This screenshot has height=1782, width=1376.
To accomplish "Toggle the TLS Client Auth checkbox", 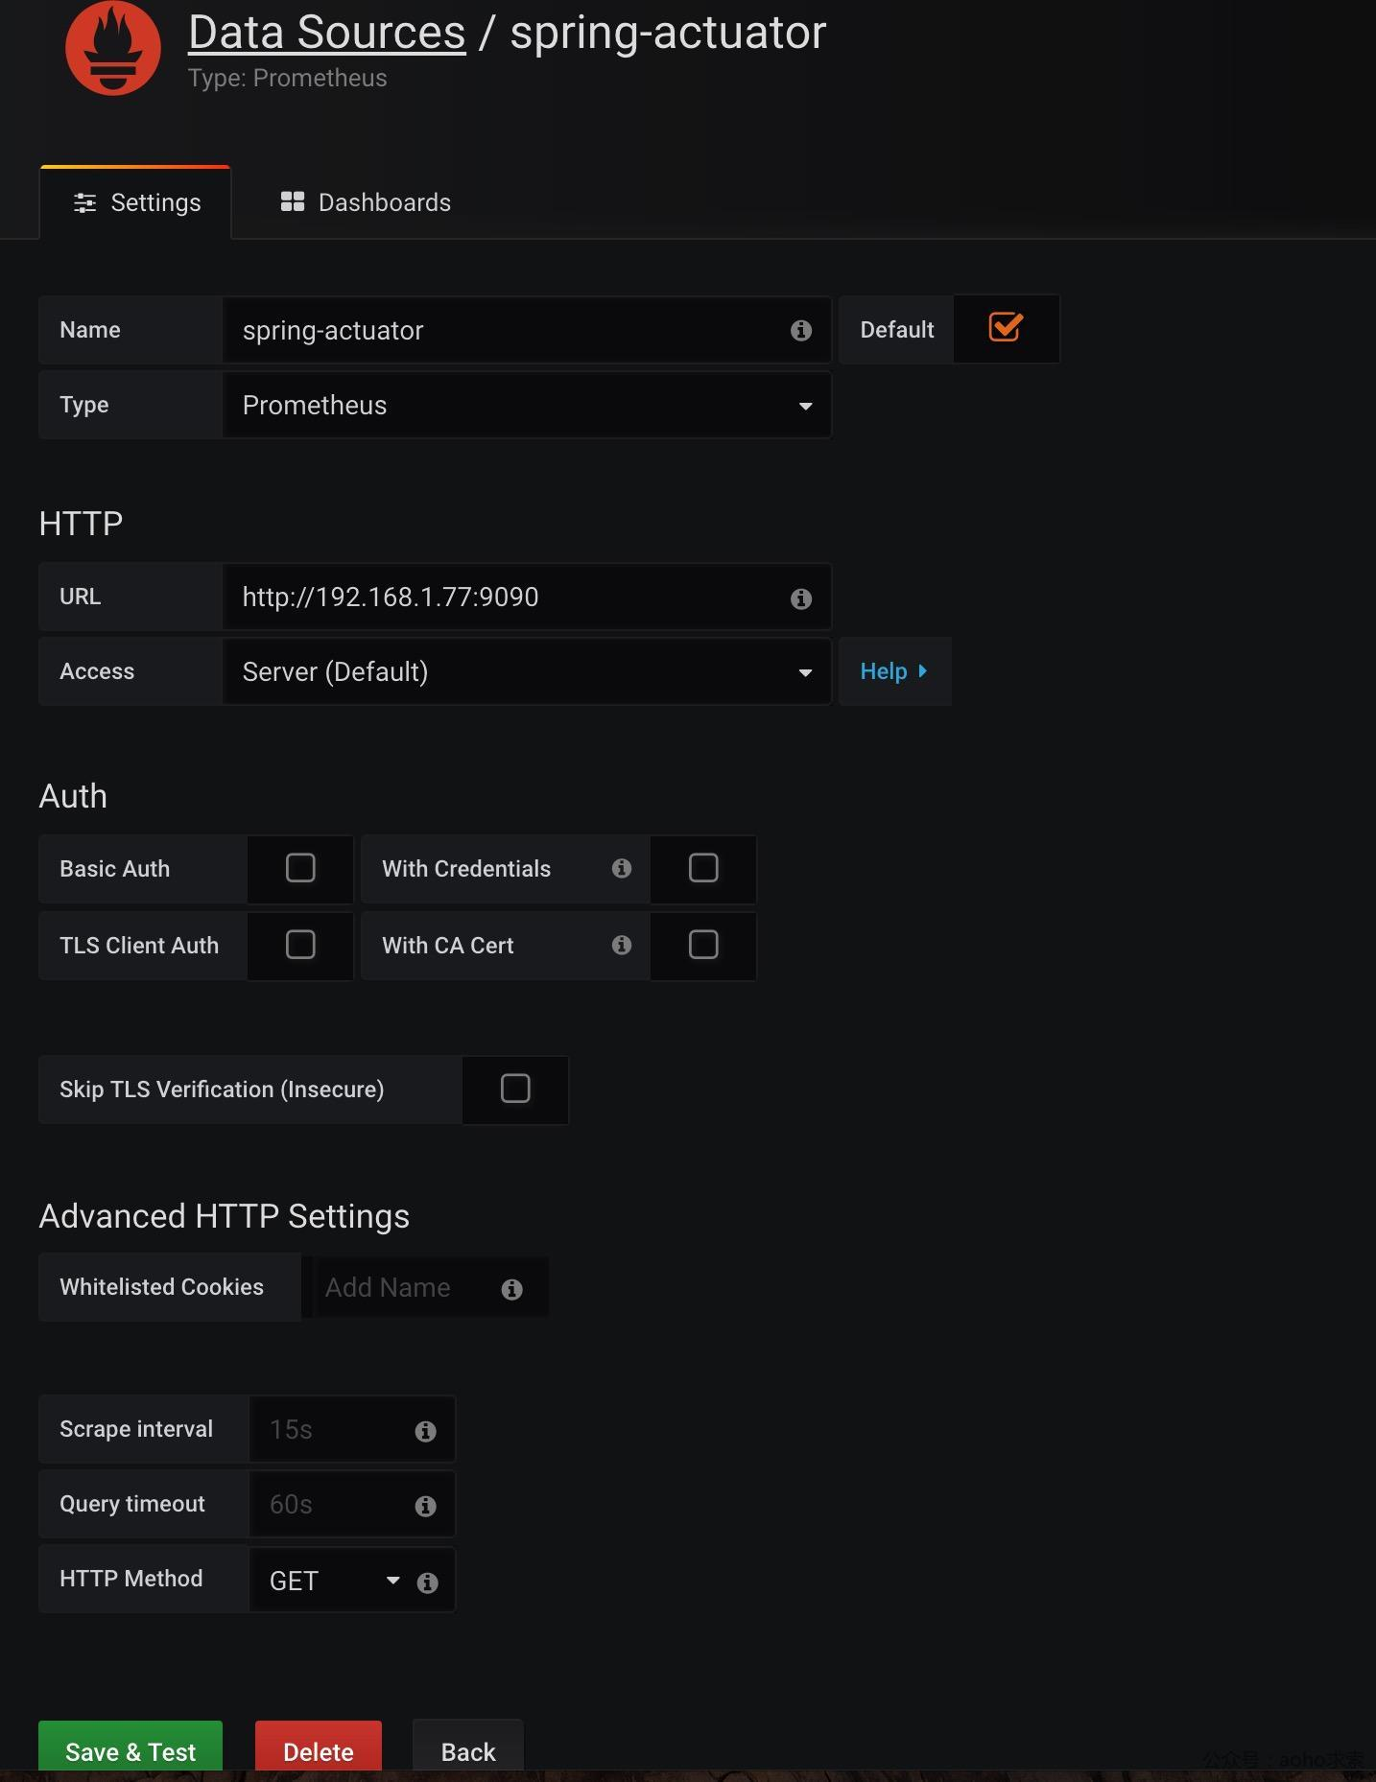I will click(x=300, y=945).
